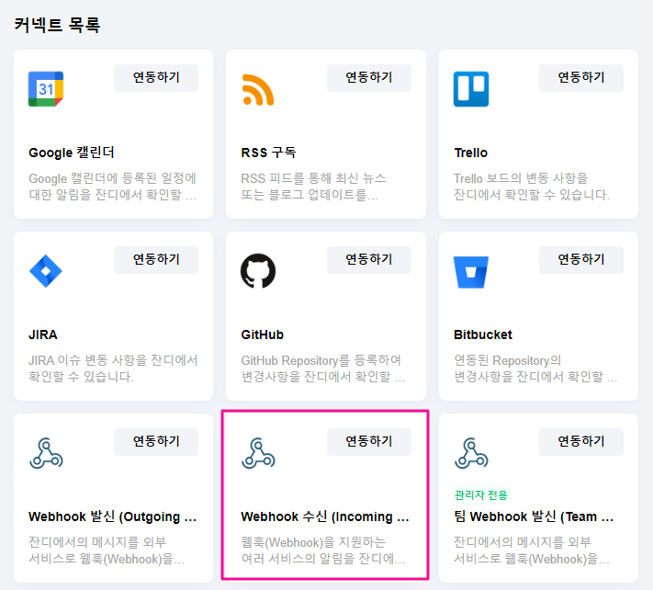The height and width of the screenshot is (590, 653).
Task: Select 연동하기 for Trello
Action: pos(581,78)
